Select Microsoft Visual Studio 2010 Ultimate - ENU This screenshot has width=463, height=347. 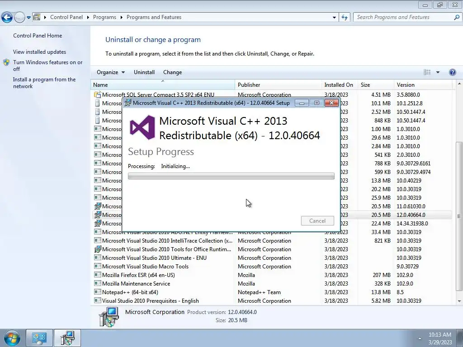point(271,258)
